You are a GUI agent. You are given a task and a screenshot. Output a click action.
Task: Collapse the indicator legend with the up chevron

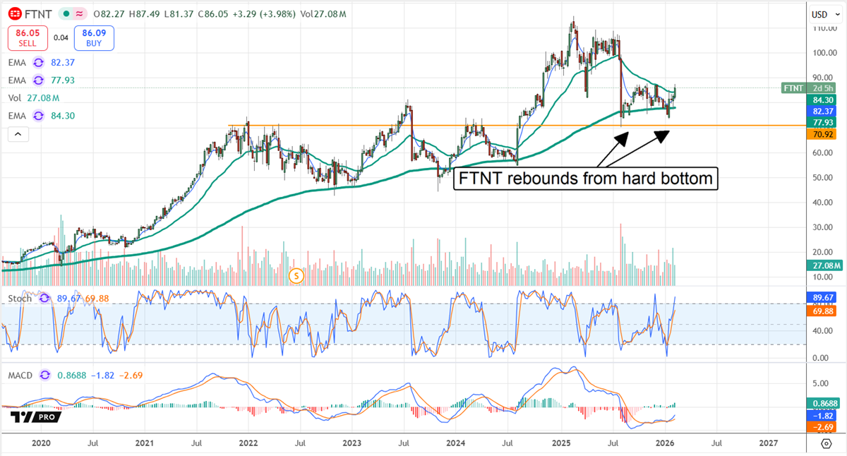click(x=18, y=134)
